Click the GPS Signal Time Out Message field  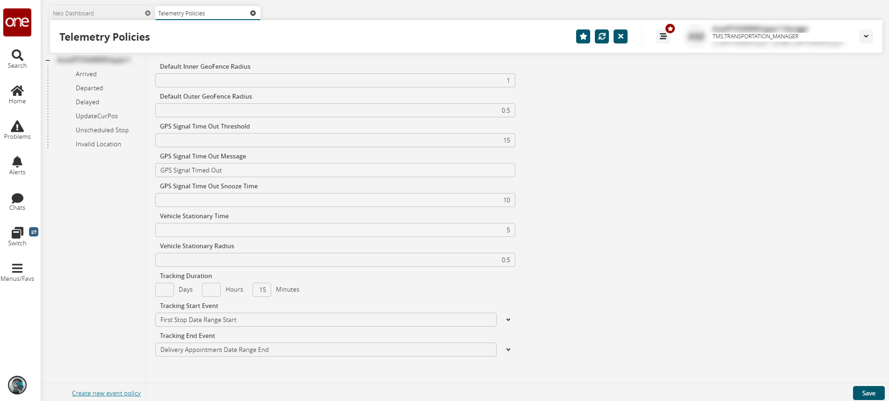(335, 170)
